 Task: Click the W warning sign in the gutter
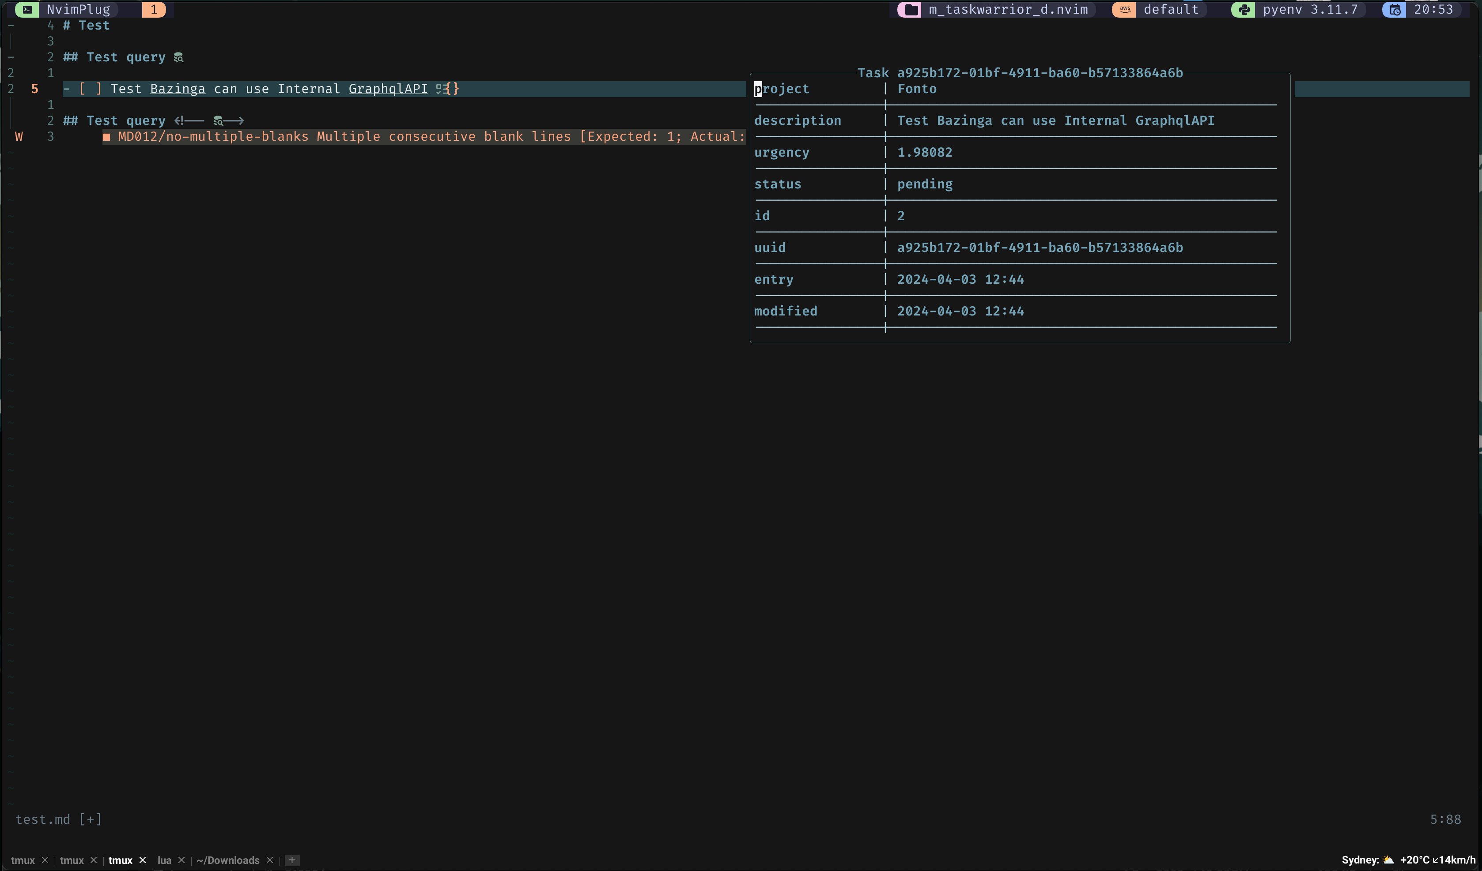click(x=19, y=137)
